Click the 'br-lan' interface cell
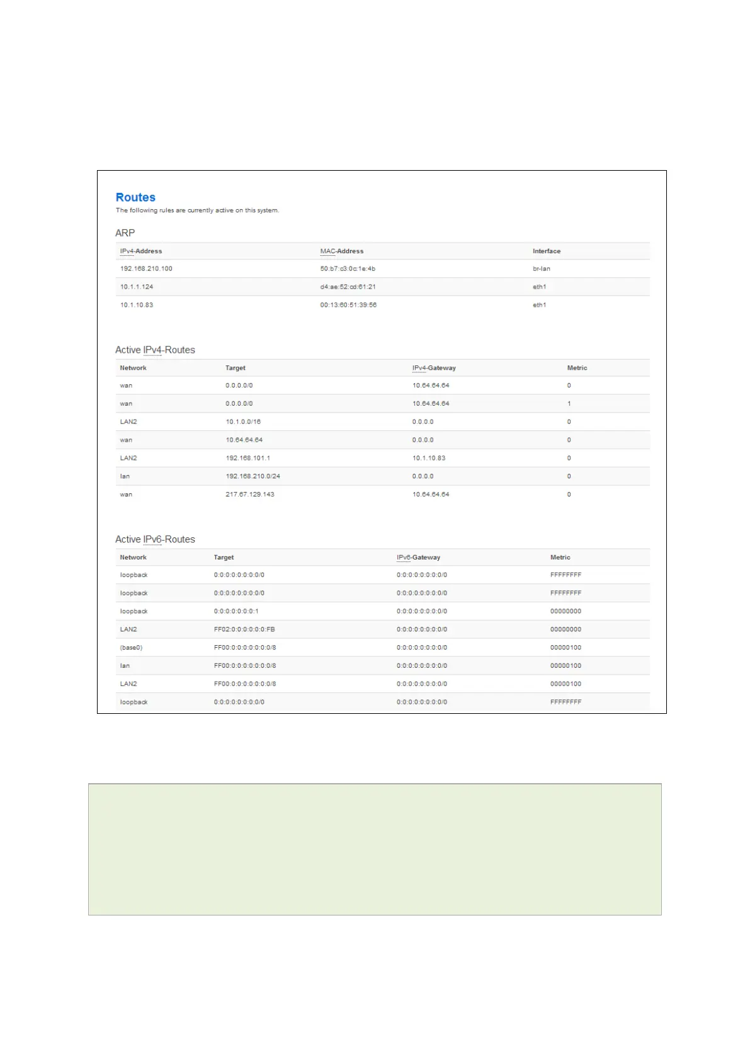 coord(542,268)
